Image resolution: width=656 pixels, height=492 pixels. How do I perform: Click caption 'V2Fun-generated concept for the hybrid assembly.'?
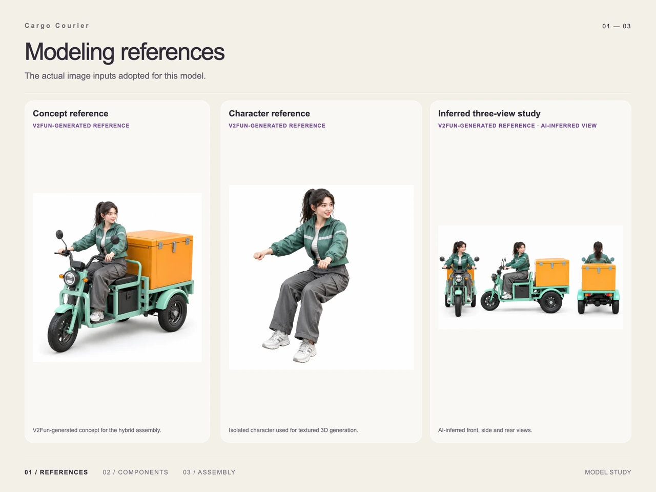pyautogui.click(x=97, y=430)
